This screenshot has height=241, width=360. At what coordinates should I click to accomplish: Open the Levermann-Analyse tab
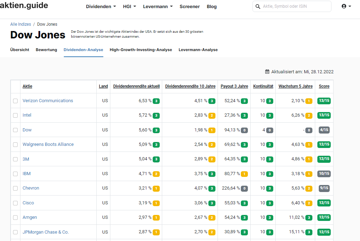(x=198, y=50)
